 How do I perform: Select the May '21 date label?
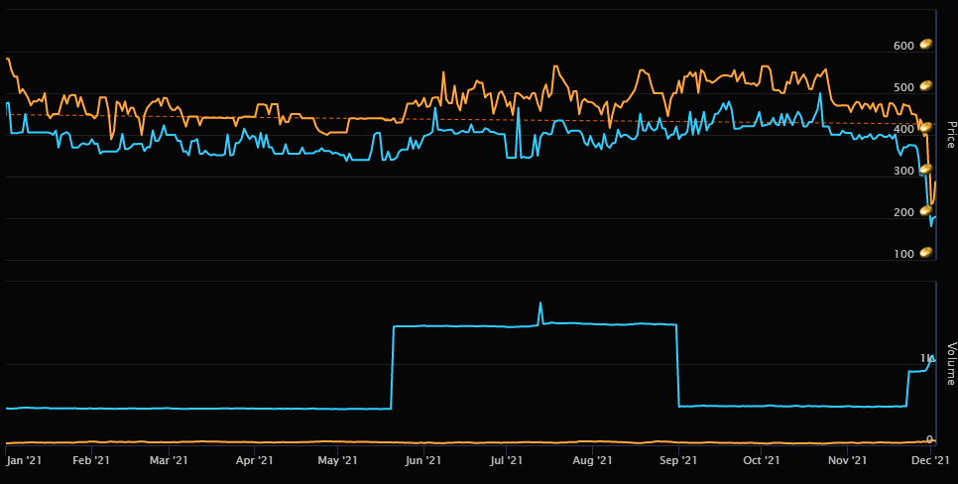338,460
